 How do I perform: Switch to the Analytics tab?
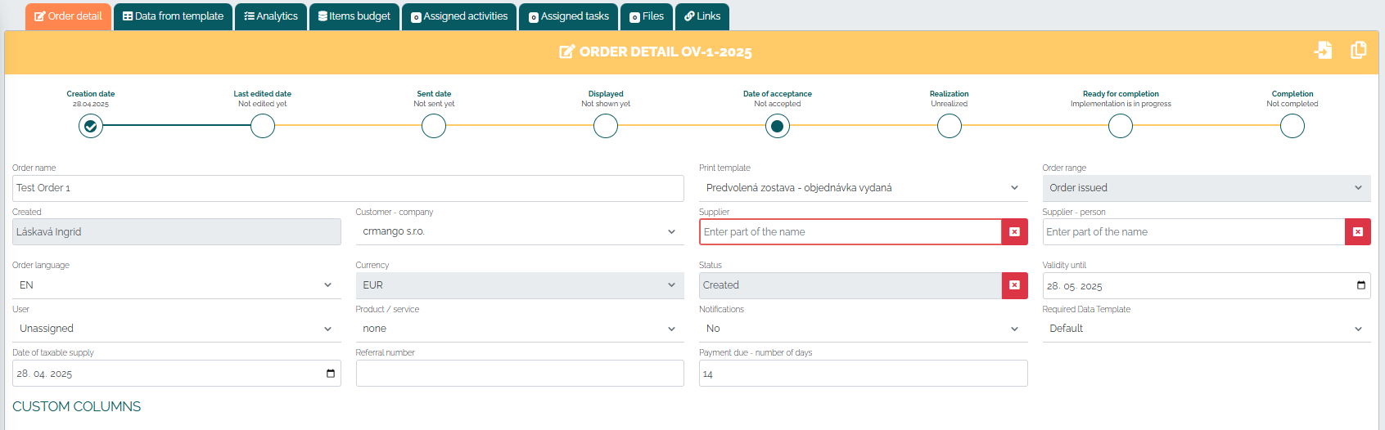point(271,16)
